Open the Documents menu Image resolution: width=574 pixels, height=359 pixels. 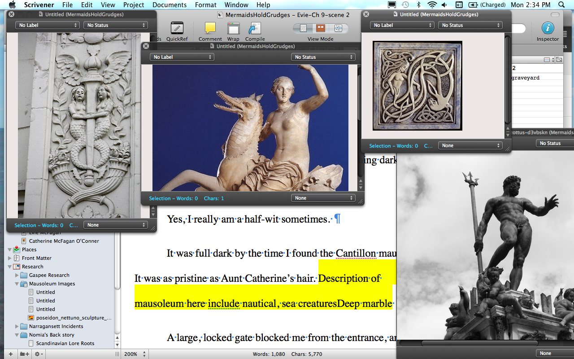pos(169,5)
